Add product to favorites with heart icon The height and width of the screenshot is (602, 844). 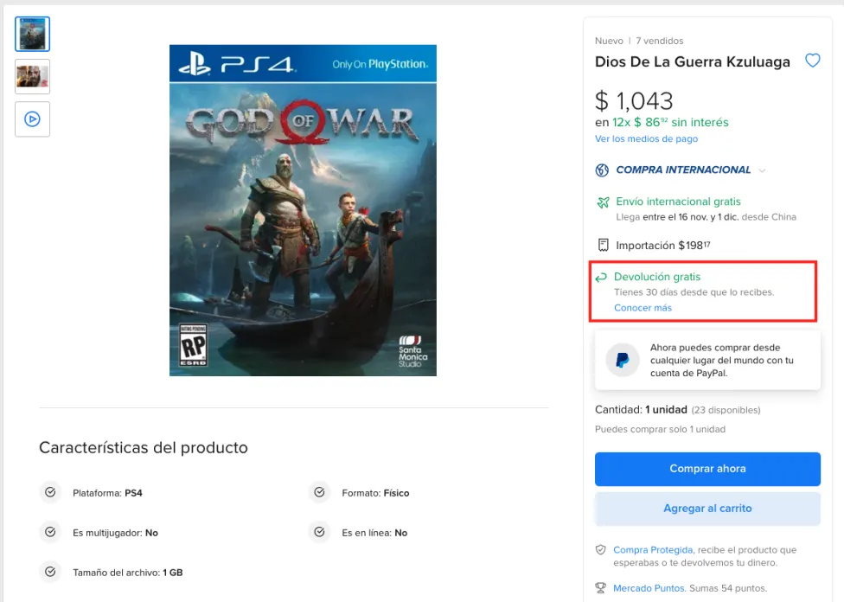812,61
